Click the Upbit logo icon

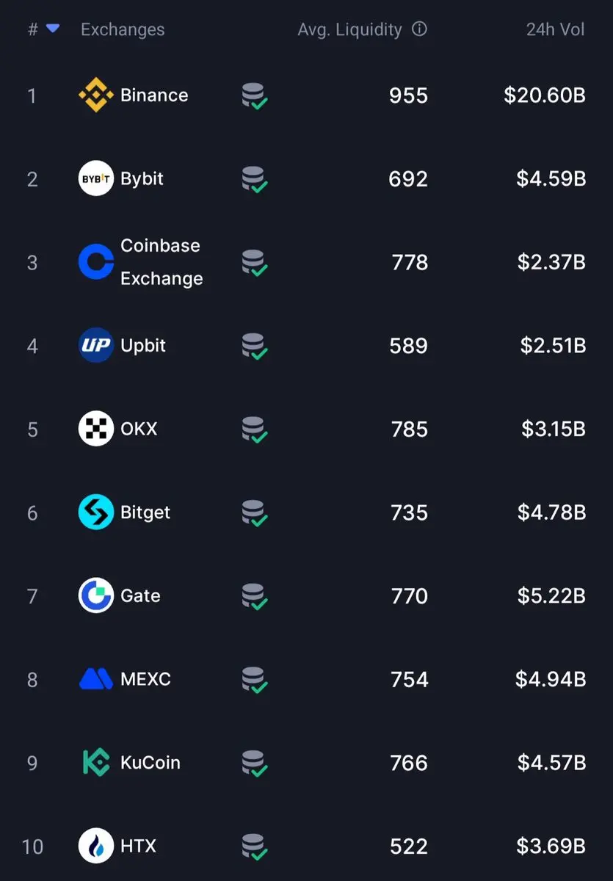pos(96,345)
